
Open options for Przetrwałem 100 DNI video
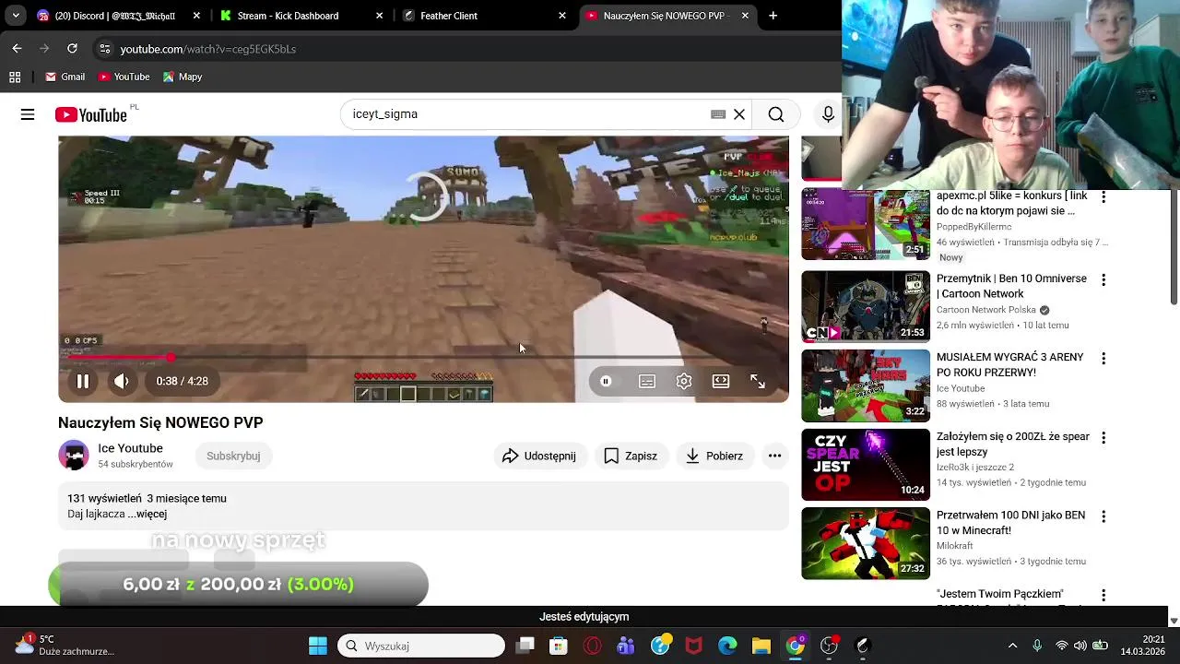1103,516
